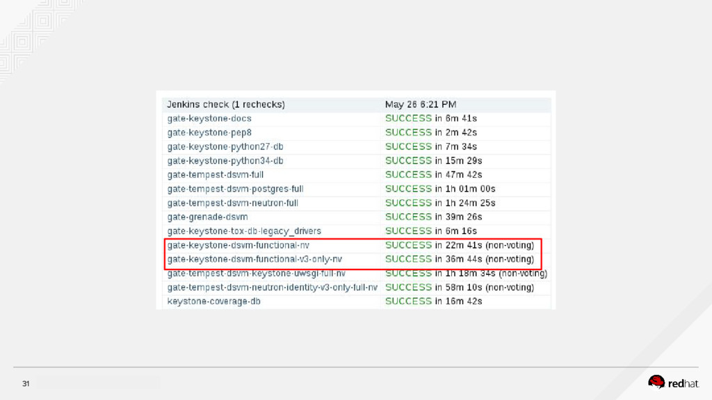Select 'SUCCESS in 1h 24m 25s' result
The image size is (712, 400).
tap(440, 203)
